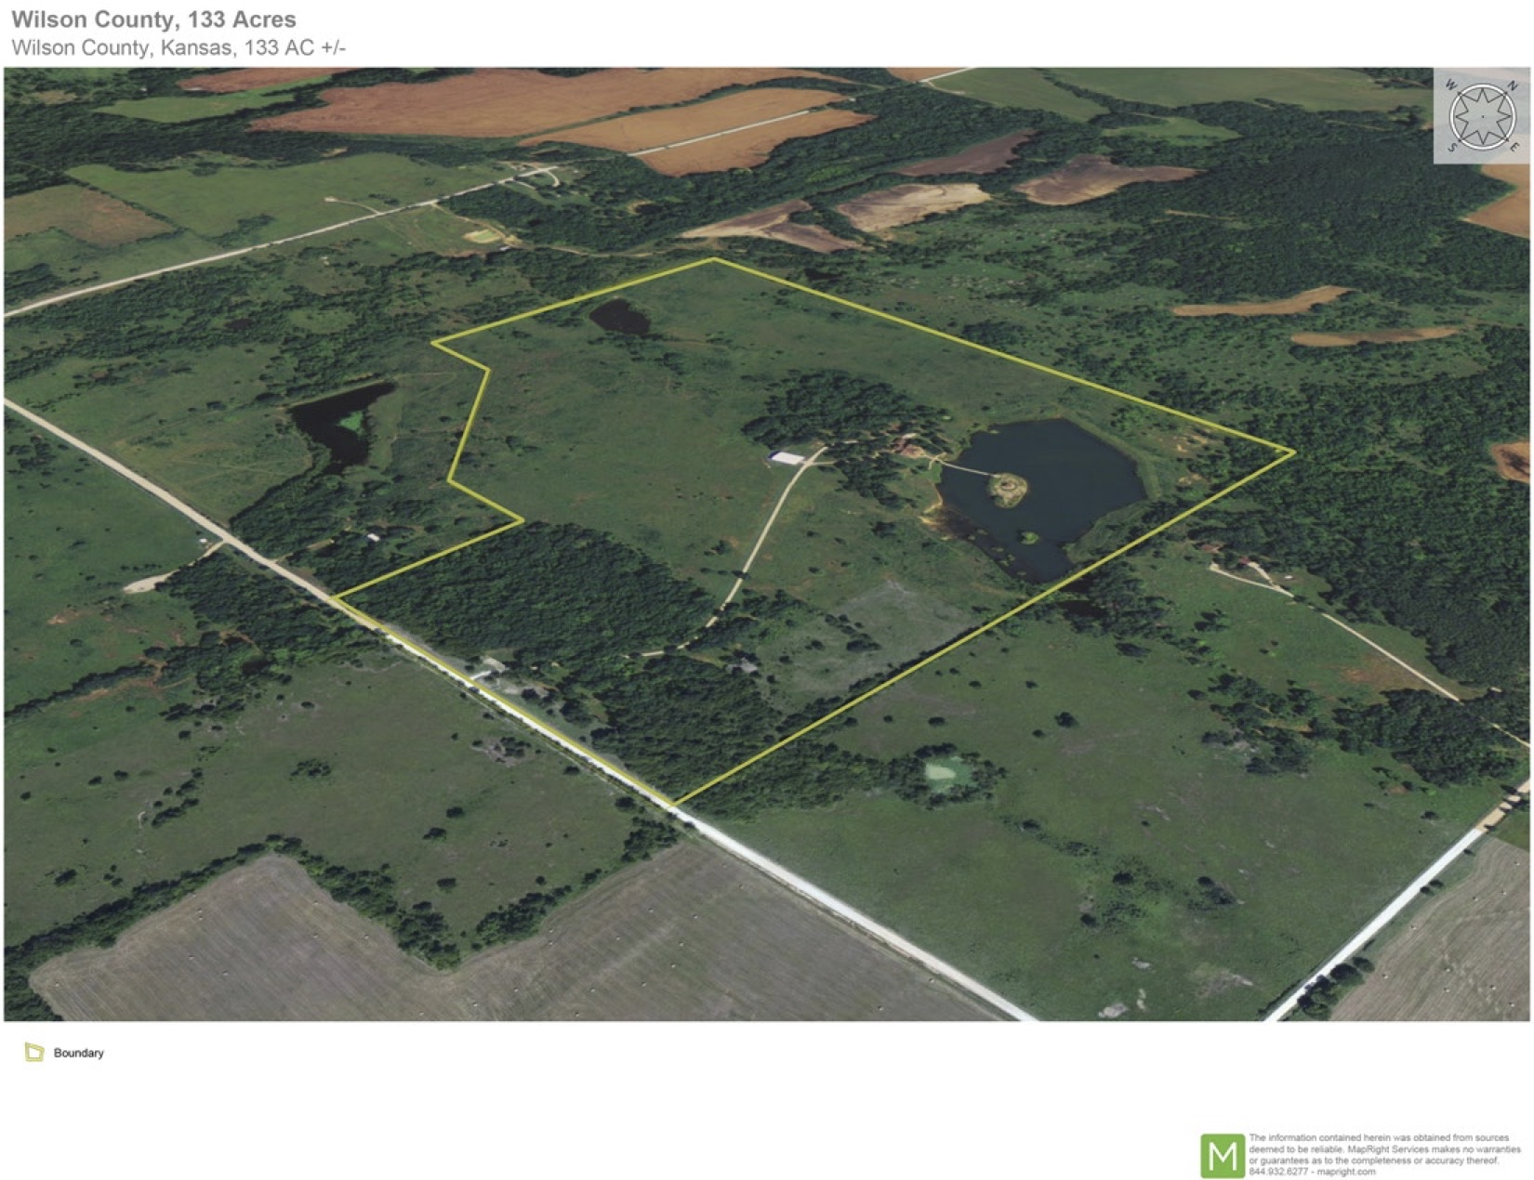Click the S letter on the compass
1534x1180 pixels.
[1452, 147]
